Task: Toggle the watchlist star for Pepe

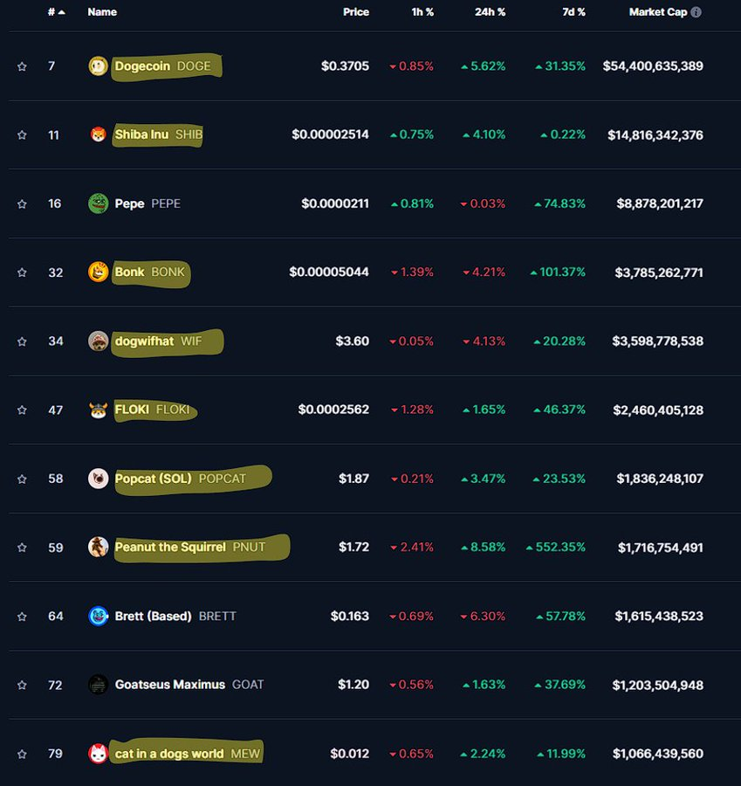Action: 22,203
